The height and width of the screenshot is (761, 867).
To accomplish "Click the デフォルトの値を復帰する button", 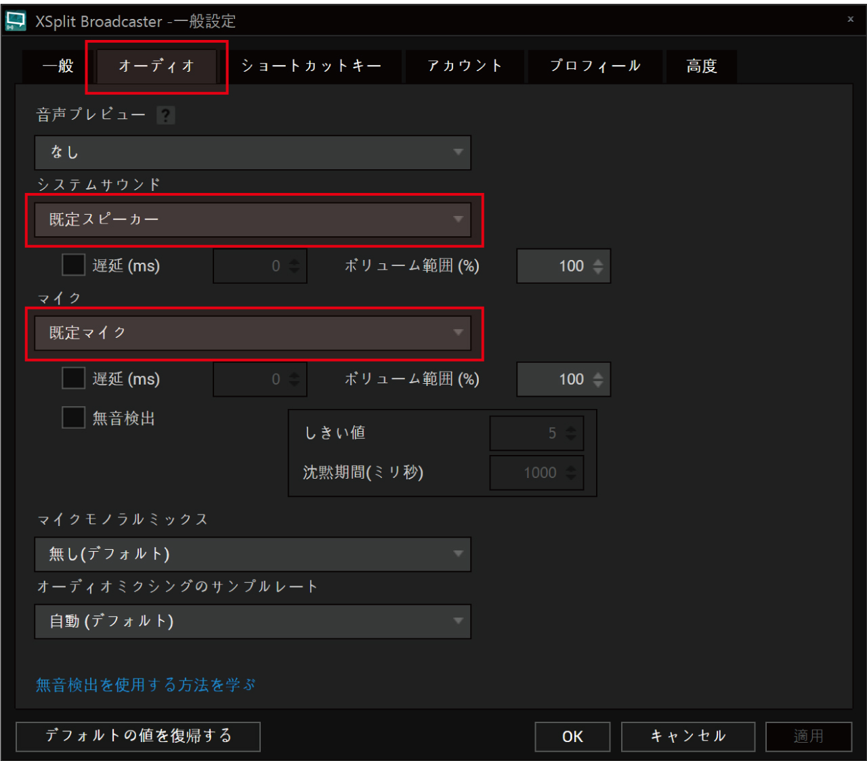I will (138, 737).
